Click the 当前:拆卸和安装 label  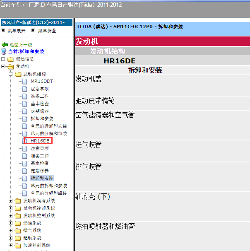(x=26, y=51)
